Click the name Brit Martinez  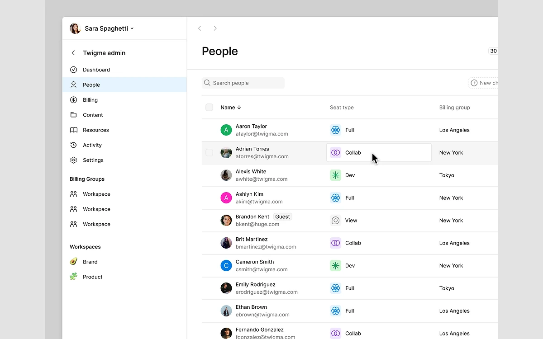[252, 239]
